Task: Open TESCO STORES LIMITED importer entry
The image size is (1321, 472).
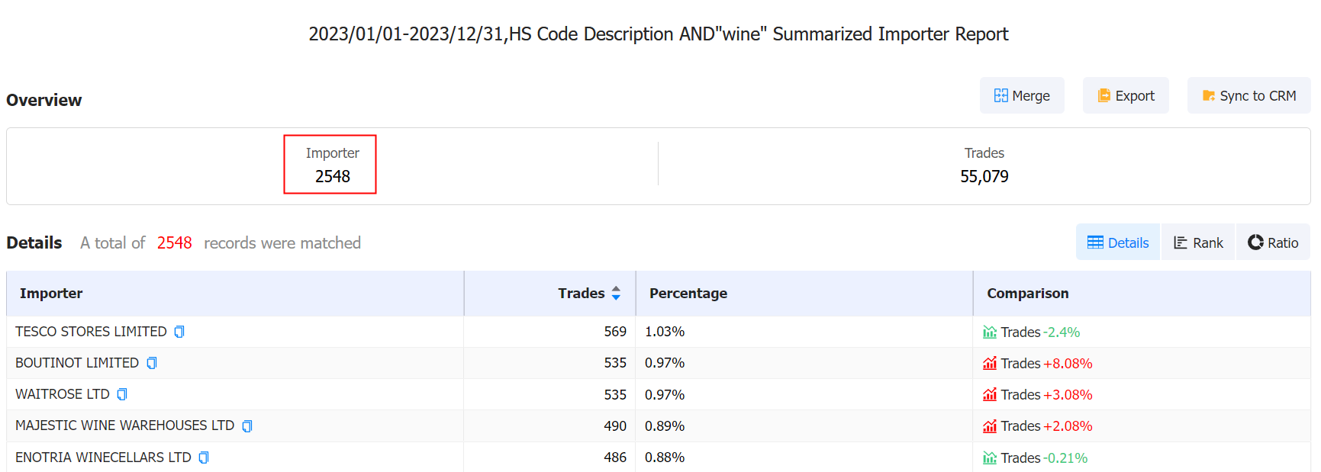Action: tap(91, 332)
